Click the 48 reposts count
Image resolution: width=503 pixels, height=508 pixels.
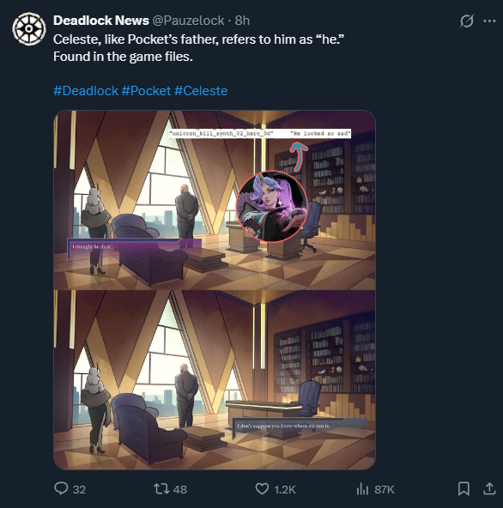click(x=180, y=489)
